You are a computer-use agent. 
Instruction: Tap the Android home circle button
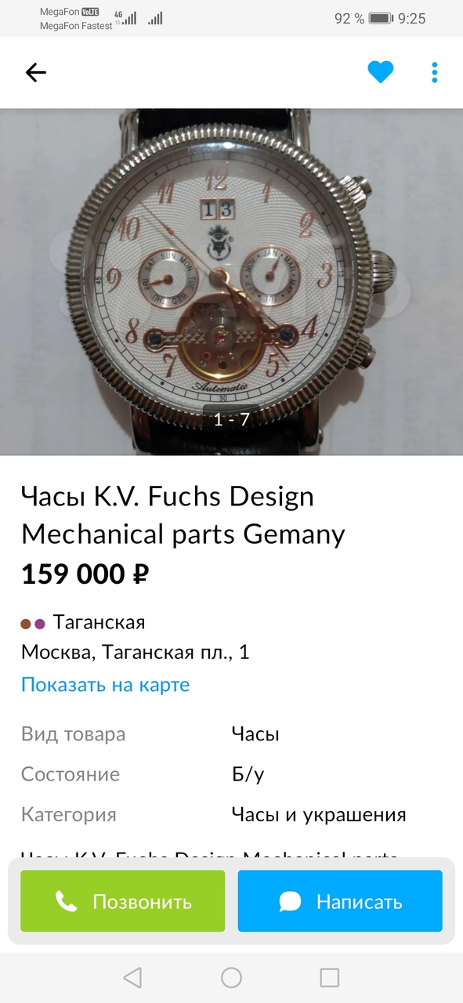(231, 977)
